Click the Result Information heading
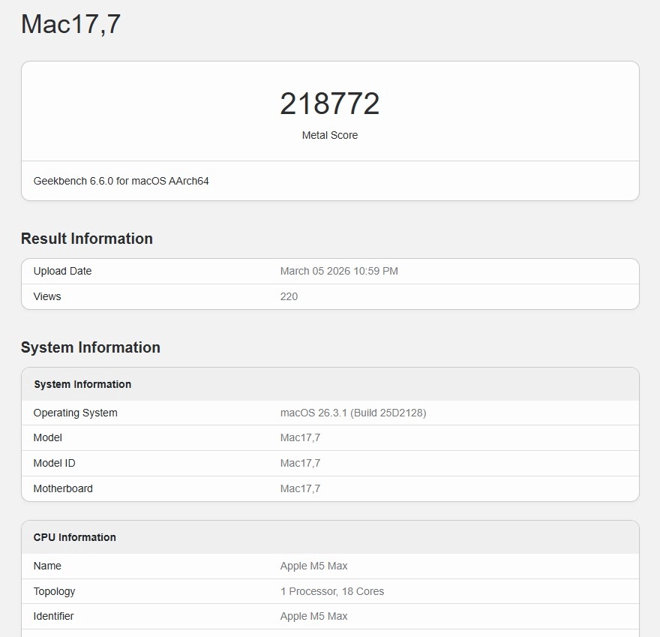The image size is (660, 637). (86, 239)
